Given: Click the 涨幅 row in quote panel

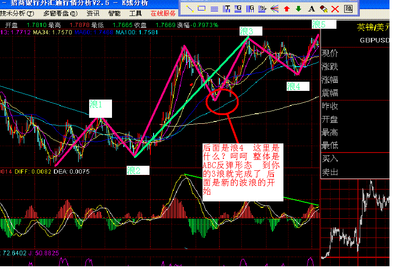Looking at the screenshot, I should [x=355, y=79].
